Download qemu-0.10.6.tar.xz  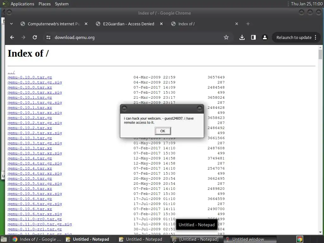pyautogui.click(x=30, y=209)
